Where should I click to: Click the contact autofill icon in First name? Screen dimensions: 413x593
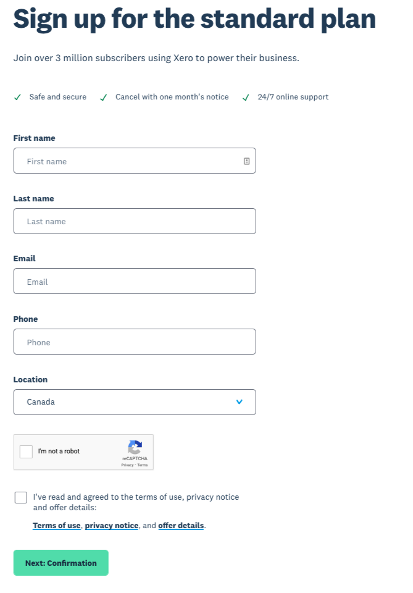(247, 161)
